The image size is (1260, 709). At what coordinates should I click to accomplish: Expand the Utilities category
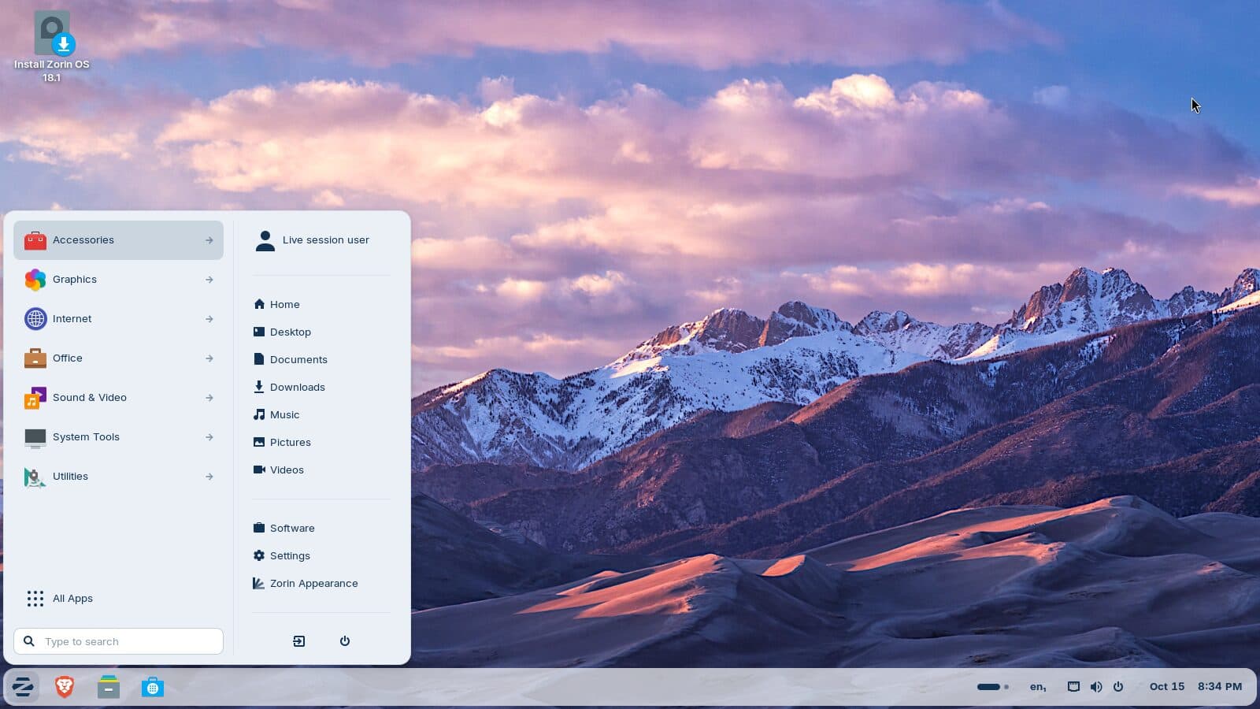(118, 477)
